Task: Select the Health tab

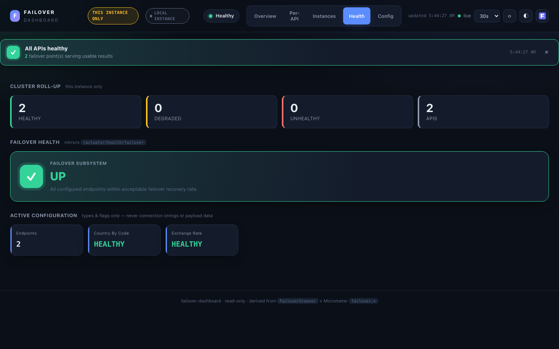Action: [x=357, y=16]
